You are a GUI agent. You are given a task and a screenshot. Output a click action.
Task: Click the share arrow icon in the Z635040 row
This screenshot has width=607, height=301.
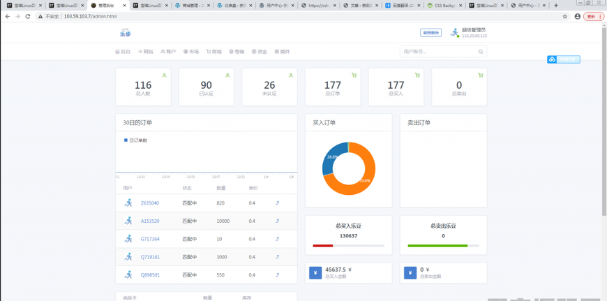277,203
